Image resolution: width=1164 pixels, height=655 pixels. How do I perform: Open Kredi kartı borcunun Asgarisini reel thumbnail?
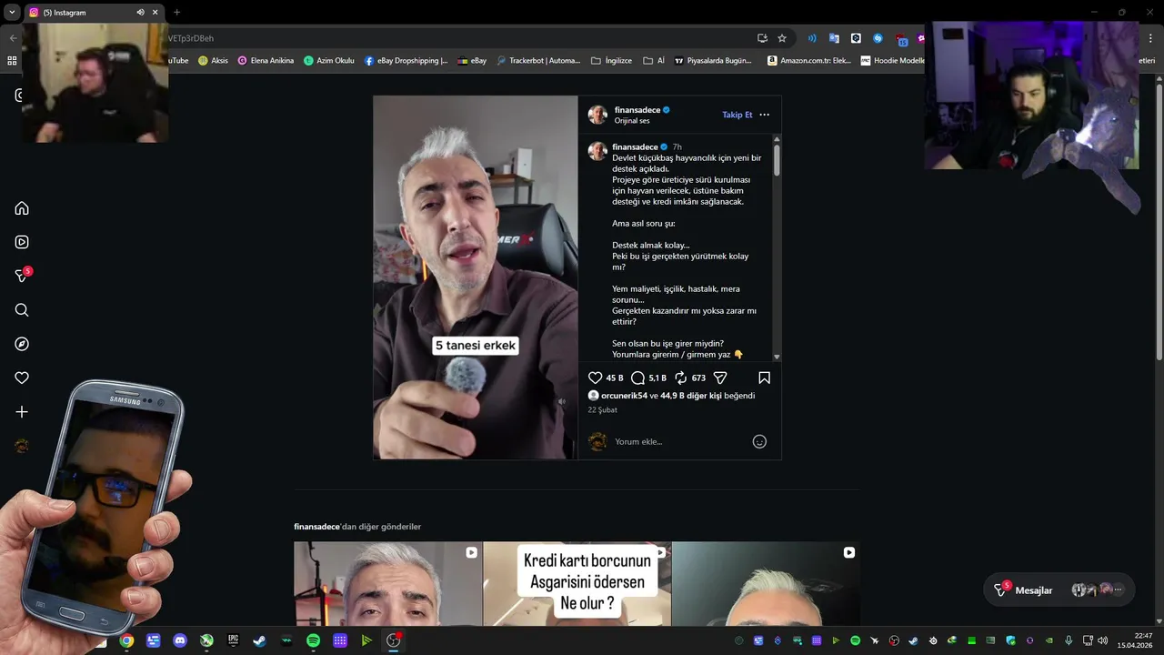point(577,584)
